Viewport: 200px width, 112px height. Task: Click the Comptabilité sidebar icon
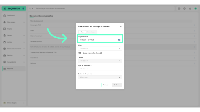coord(5,62)
